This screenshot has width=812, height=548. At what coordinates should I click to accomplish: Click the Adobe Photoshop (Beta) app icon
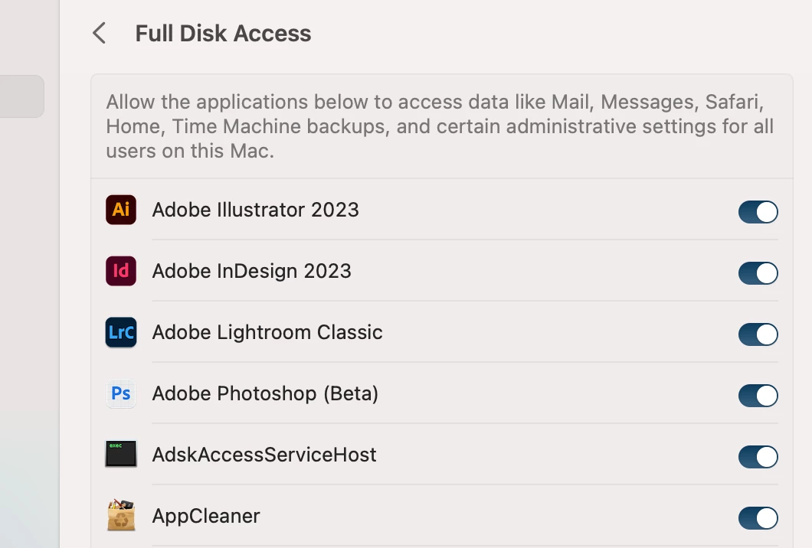(121, 393)
